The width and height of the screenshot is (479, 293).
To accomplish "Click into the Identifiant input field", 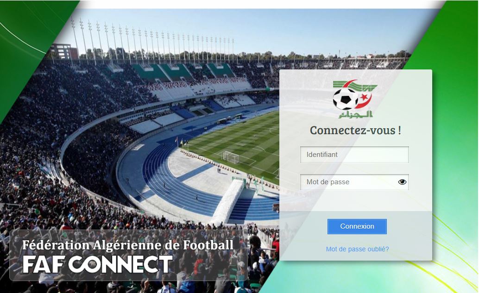I will click(x=354, y=155).
